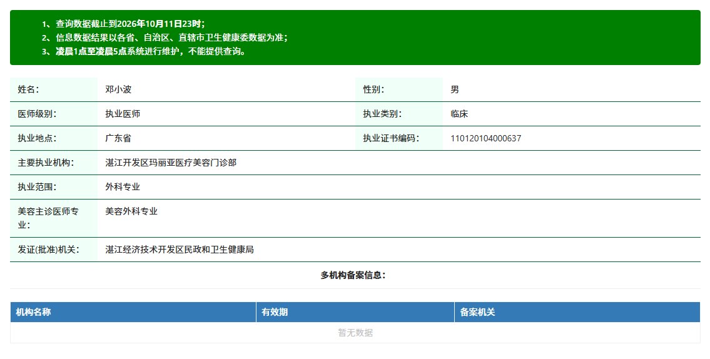
Task: Click the 性别 label cell
Action: (399, 89)
